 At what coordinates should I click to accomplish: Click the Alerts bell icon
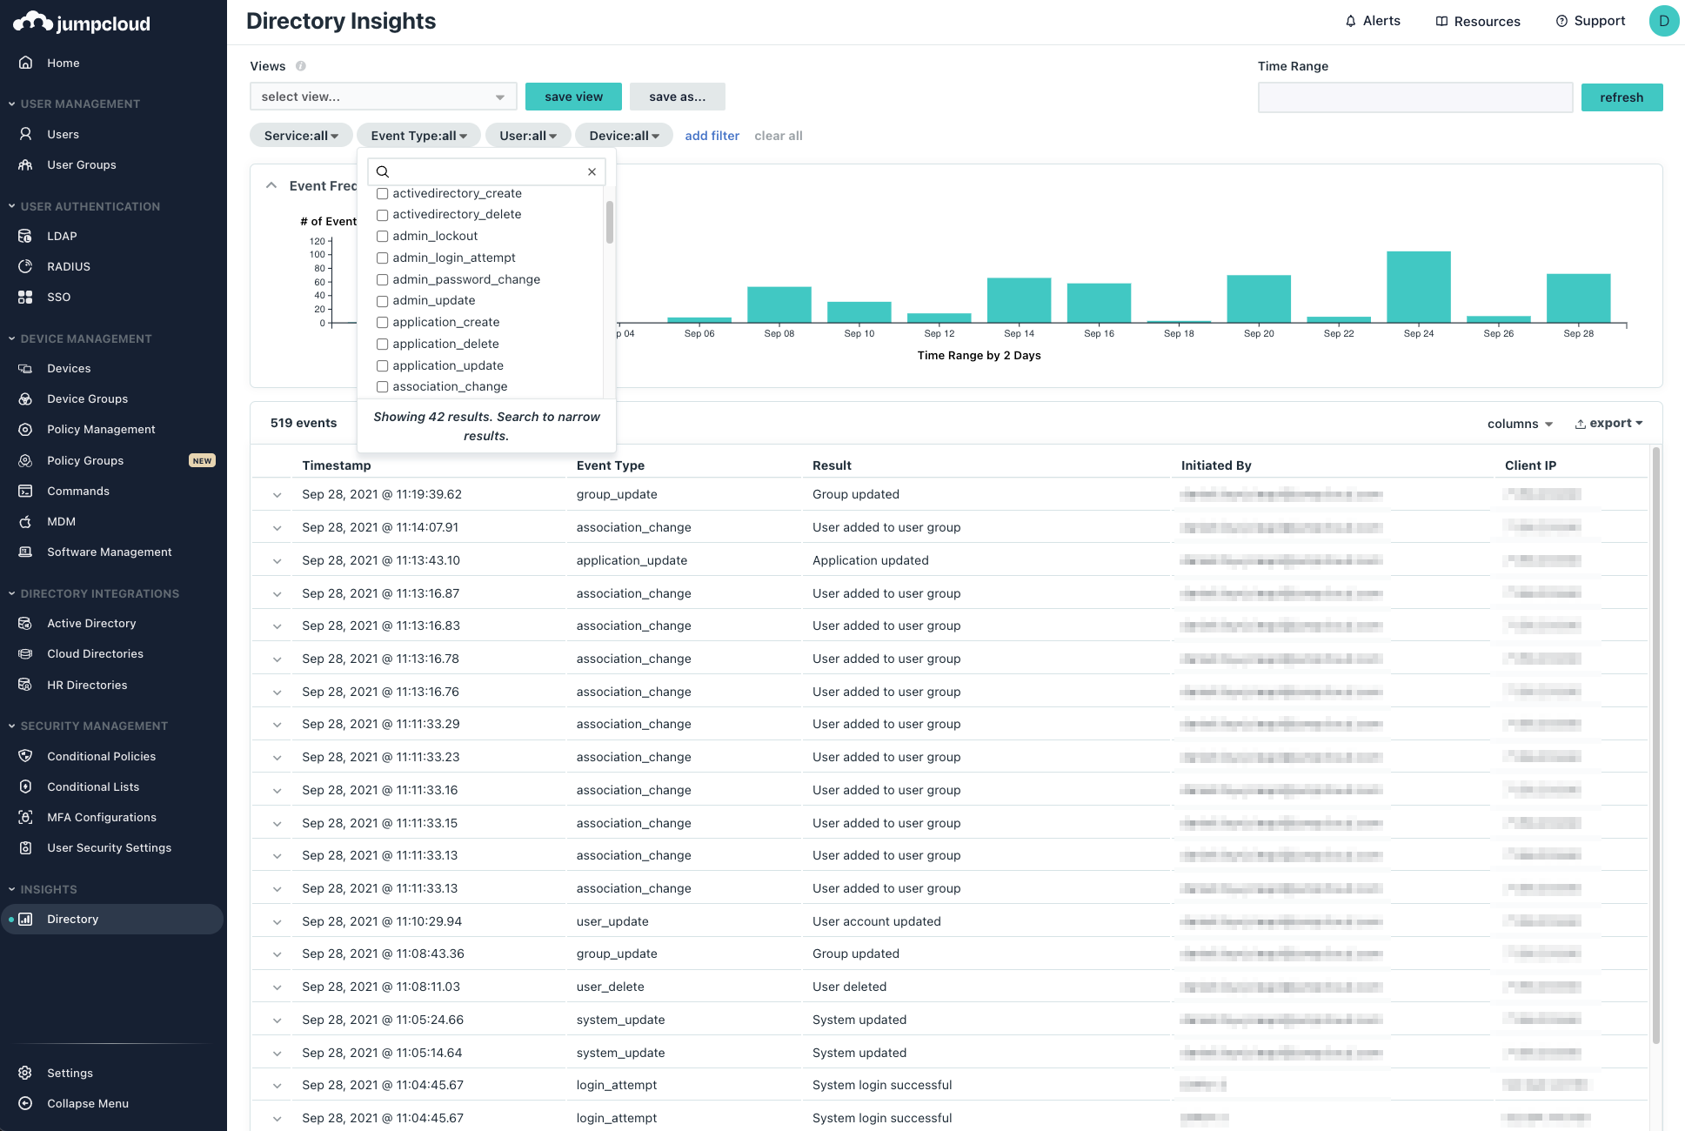coord(1350,21)
